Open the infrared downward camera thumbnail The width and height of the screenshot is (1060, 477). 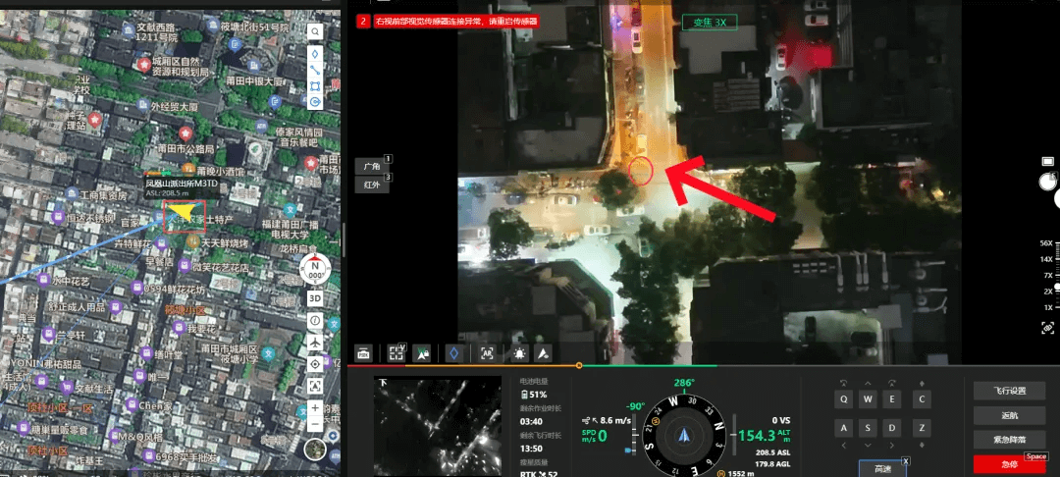438,426
